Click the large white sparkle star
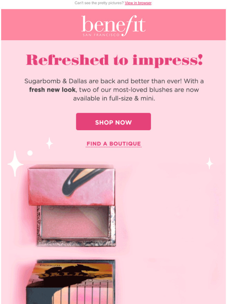 coord(15,164)
